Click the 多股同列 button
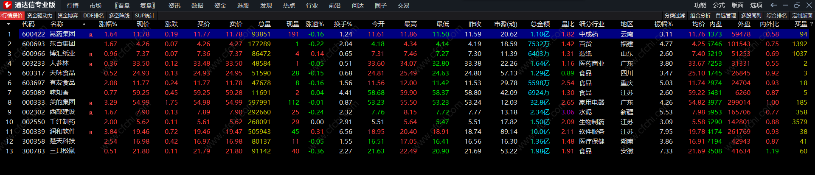The height and width of the screenshot is (175, 815). click(751, 16)
